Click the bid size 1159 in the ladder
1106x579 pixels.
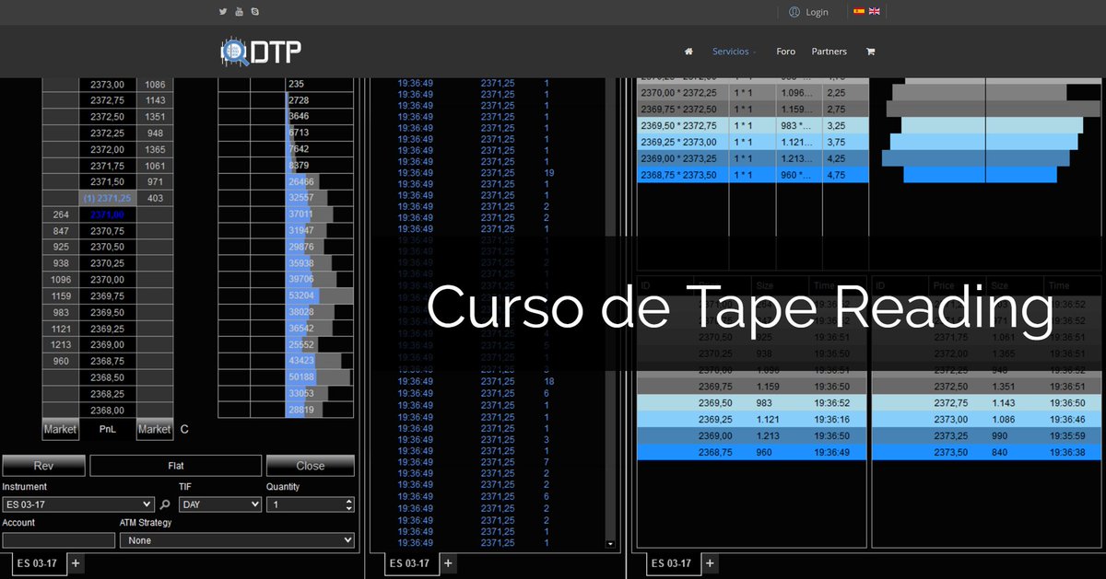62,295
